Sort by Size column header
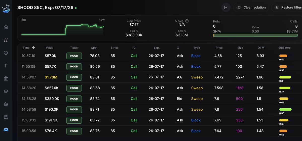 pyautogui.click(x=240, y=48)
